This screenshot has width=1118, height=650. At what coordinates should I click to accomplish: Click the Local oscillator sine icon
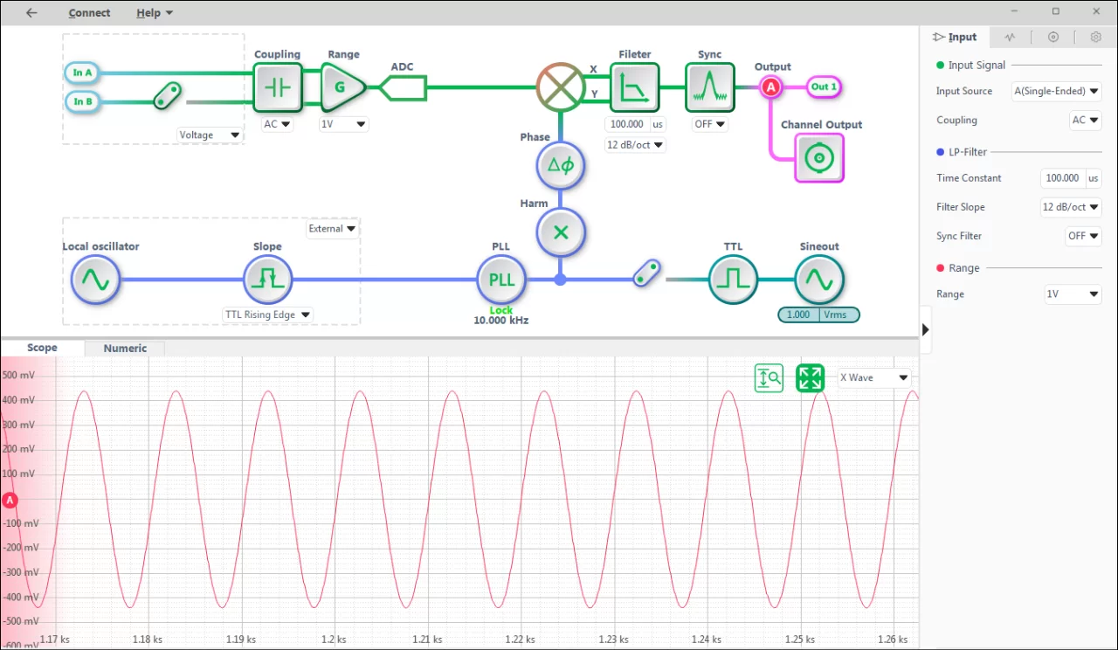tap(94, 280)
